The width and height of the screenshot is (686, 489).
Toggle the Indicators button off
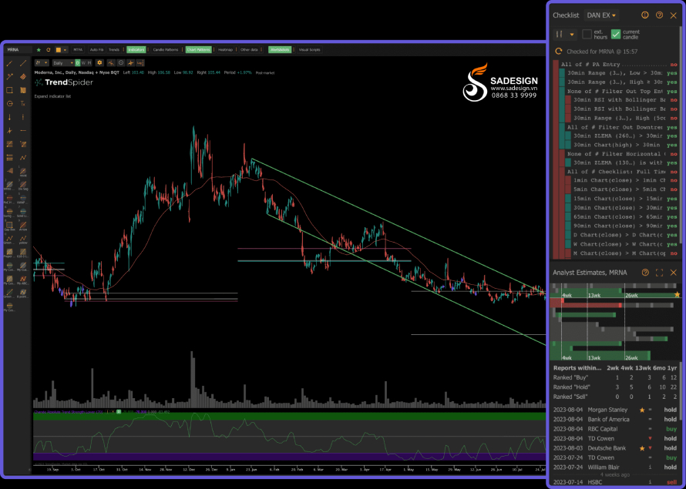[x=136, y=50]
